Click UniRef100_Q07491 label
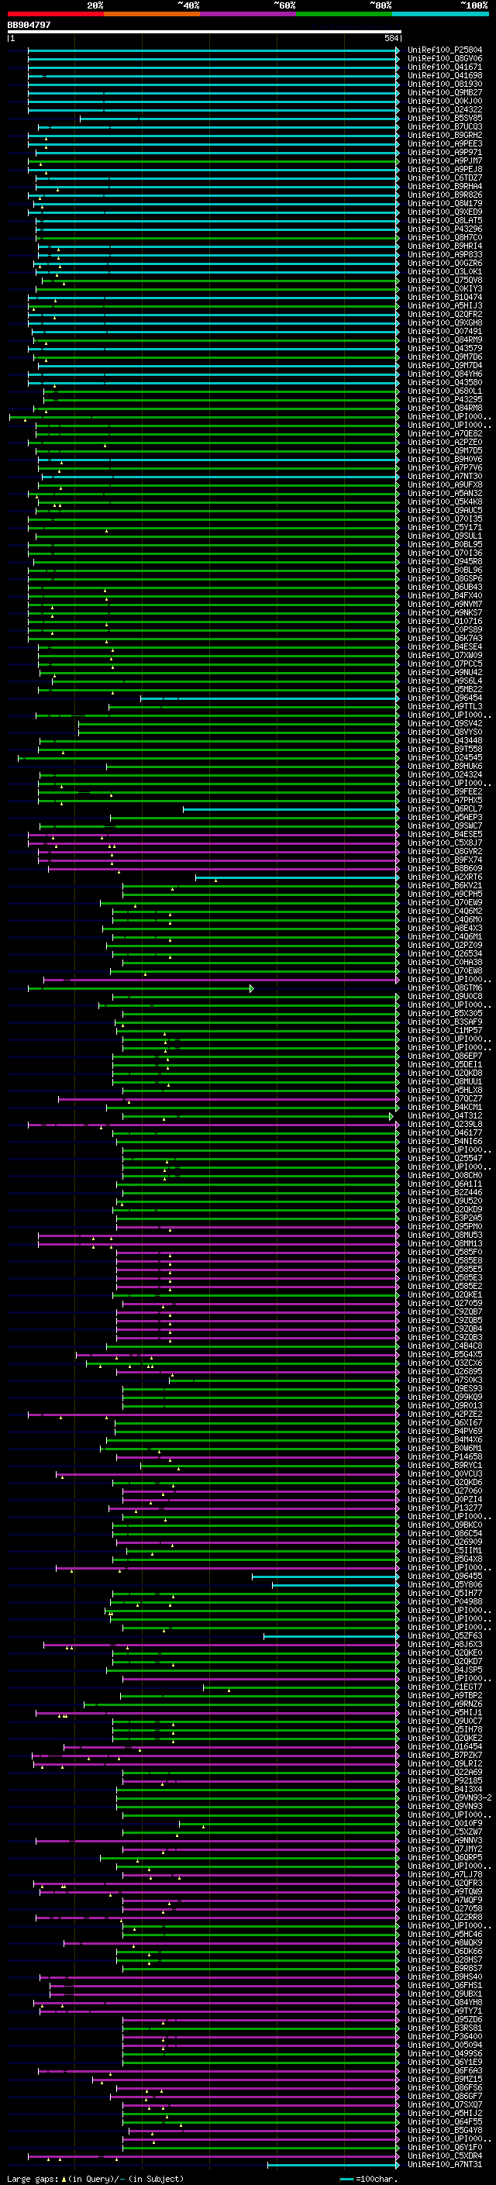Screen dimensions: 496x2185 tap(444, 332)
